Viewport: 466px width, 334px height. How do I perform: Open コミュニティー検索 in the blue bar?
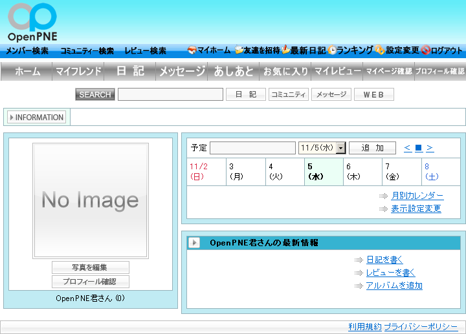tap(87, 51)
